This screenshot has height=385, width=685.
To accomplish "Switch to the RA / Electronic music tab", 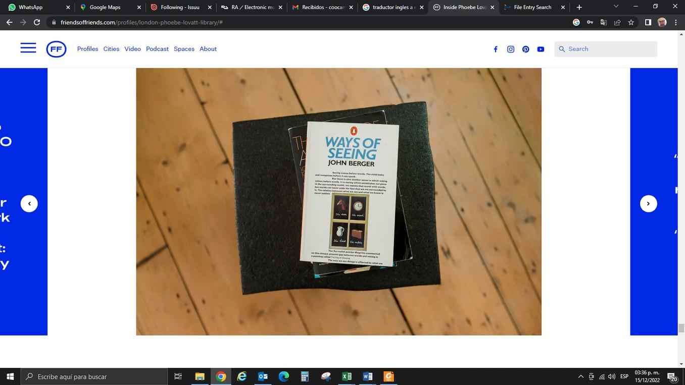I will tap(251, 7).
